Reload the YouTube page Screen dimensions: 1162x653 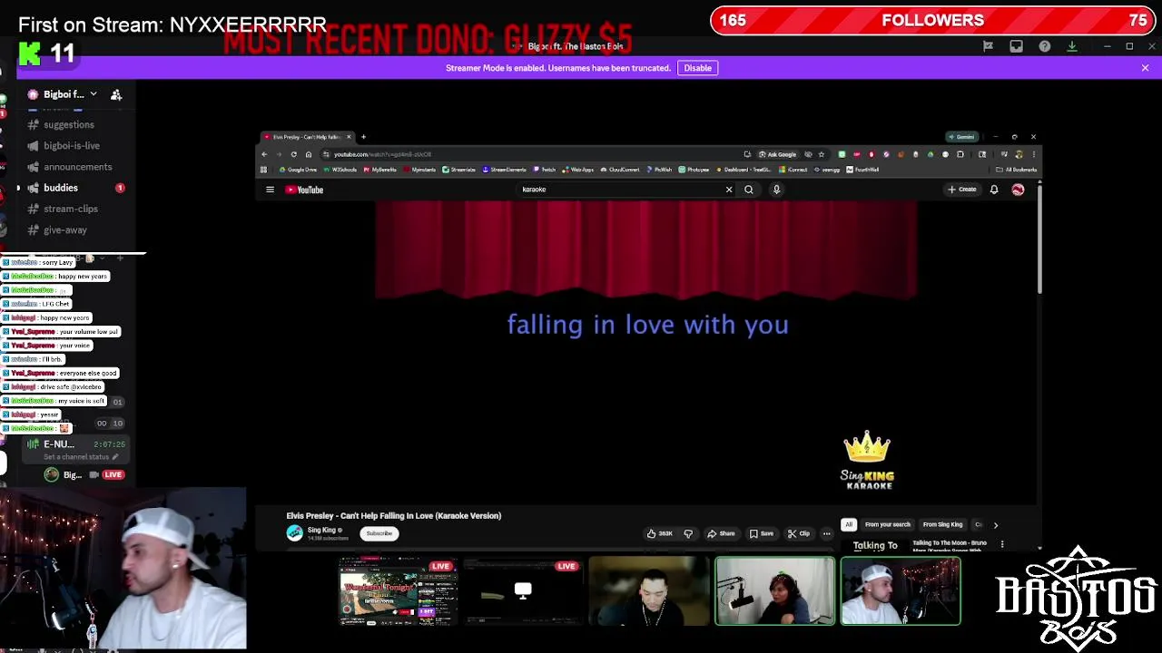tap(293, 154)
